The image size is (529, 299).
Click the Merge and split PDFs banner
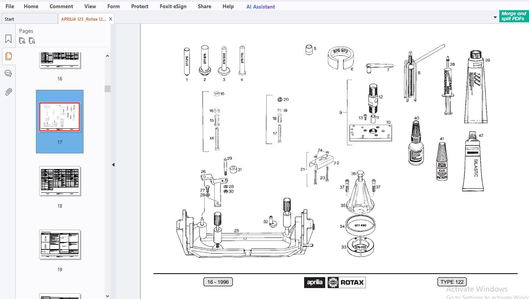[x=514, y=16]
